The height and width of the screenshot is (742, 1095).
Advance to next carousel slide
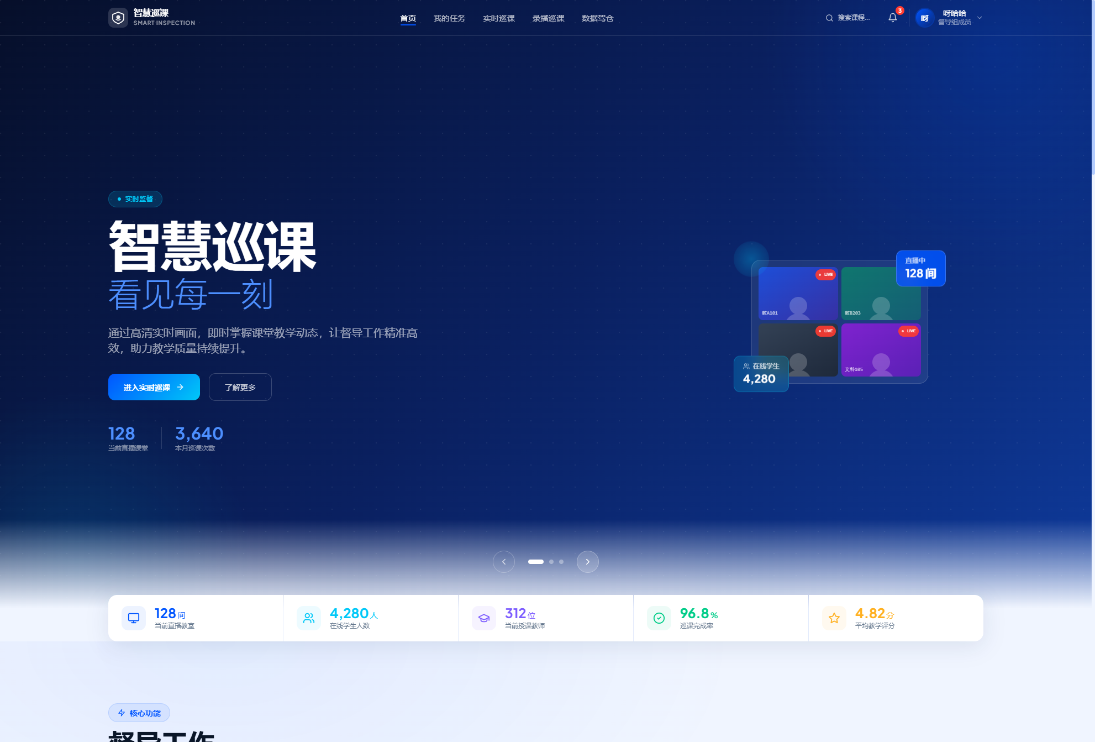click(587, 562)
